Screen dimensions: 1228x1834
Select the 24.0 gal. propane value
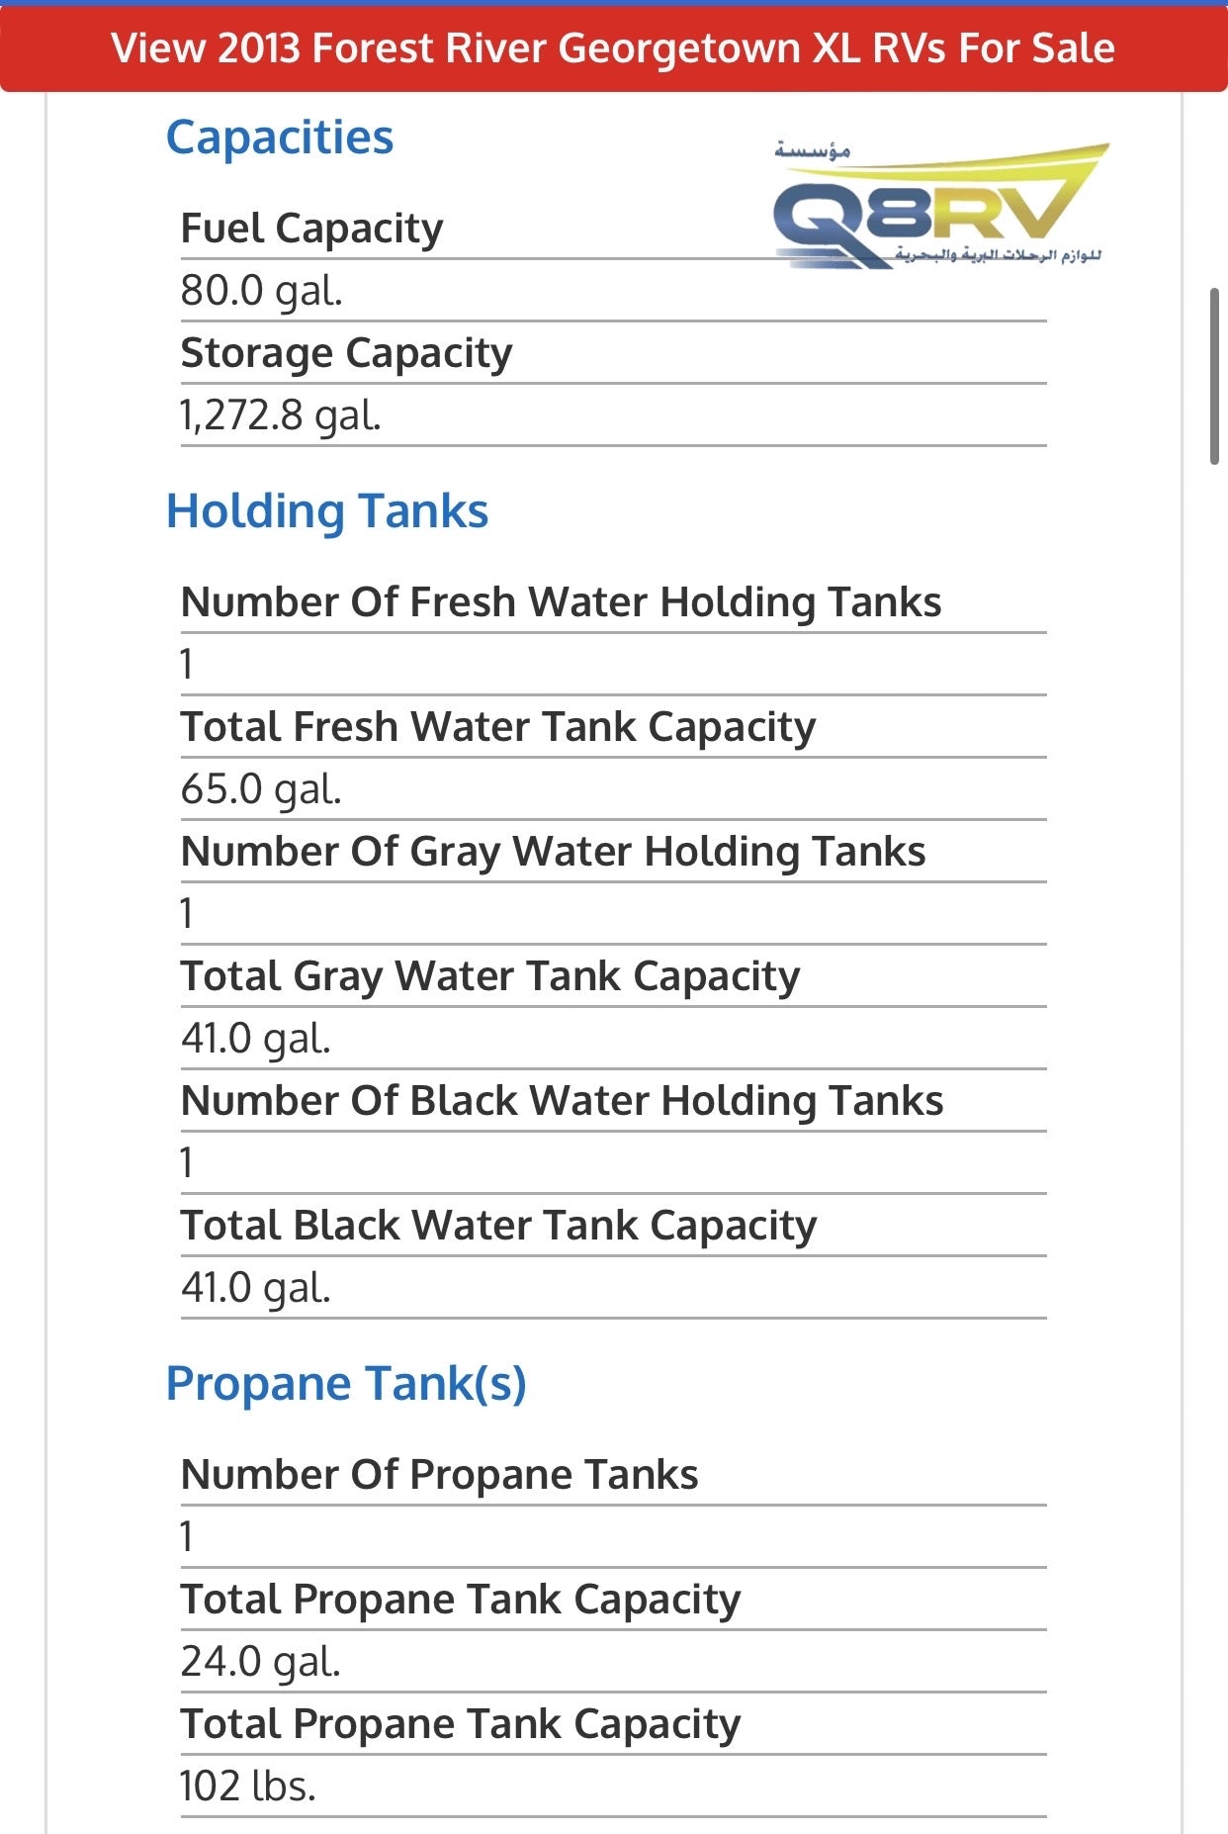point(260,1662)
